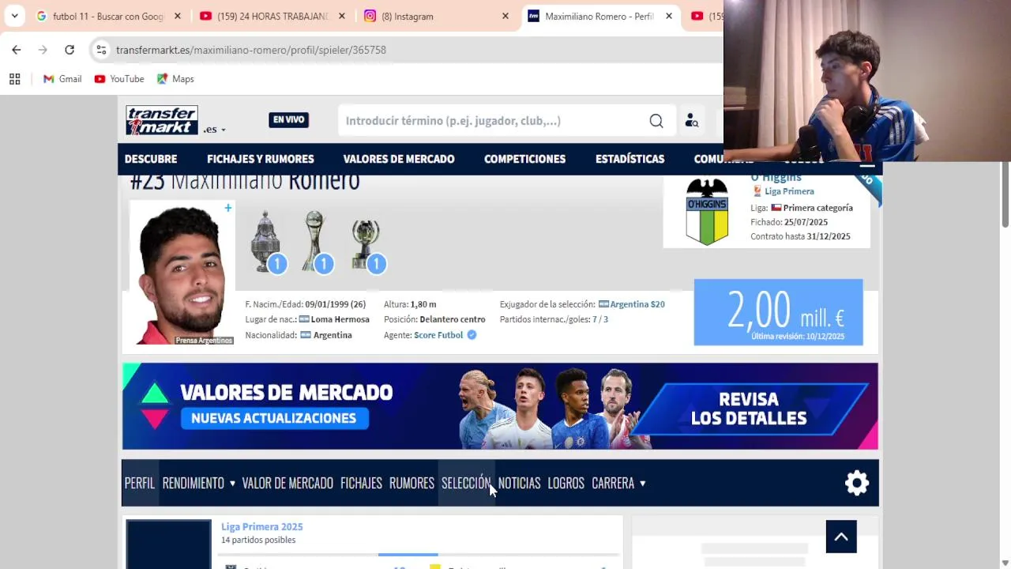
Task: Expand the RENDIMIENTO dropdown
Action: (x=199, y=483)
